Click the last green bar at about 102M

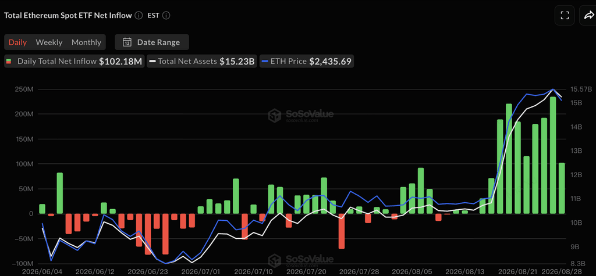pyautogui.click(x=562, y=188)
